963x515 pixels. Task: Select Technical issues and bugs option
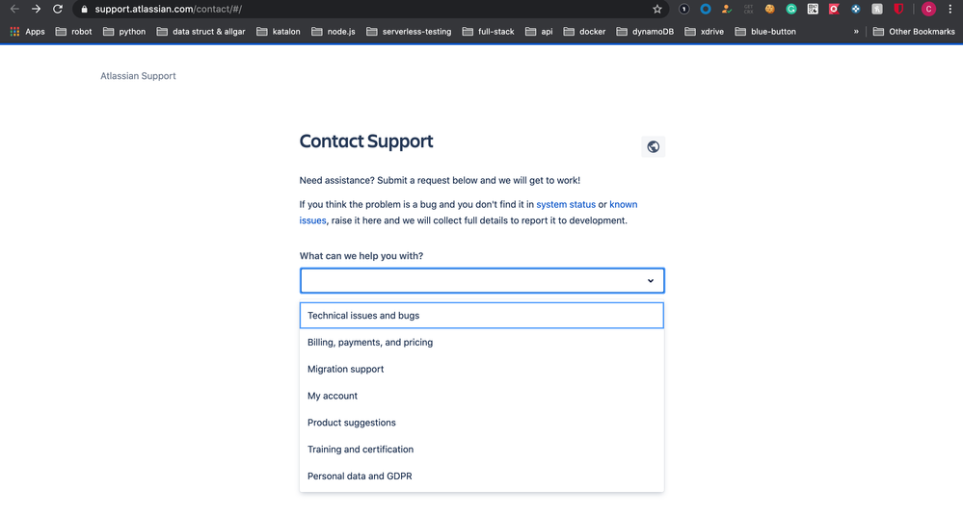click(482, 315)
